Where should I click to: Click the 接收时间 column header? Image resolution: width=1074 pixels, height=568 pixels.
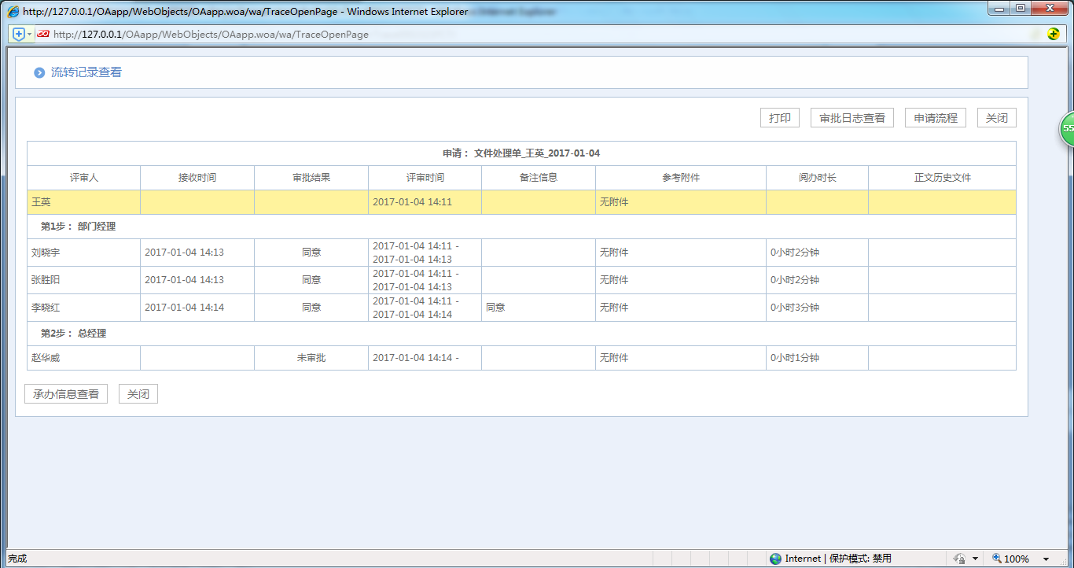pos(197,178)
